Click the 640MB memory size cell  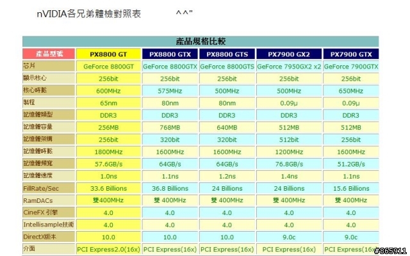(227, 127)
